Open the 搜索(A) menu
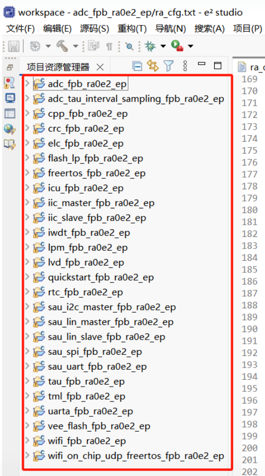Image resolution: width=265 pixels, height=476 pixels. (209, 29)
